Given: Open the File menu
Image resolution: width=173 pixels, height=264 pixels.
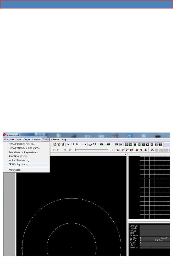Looking at the screenshot, I should (6, 140).
